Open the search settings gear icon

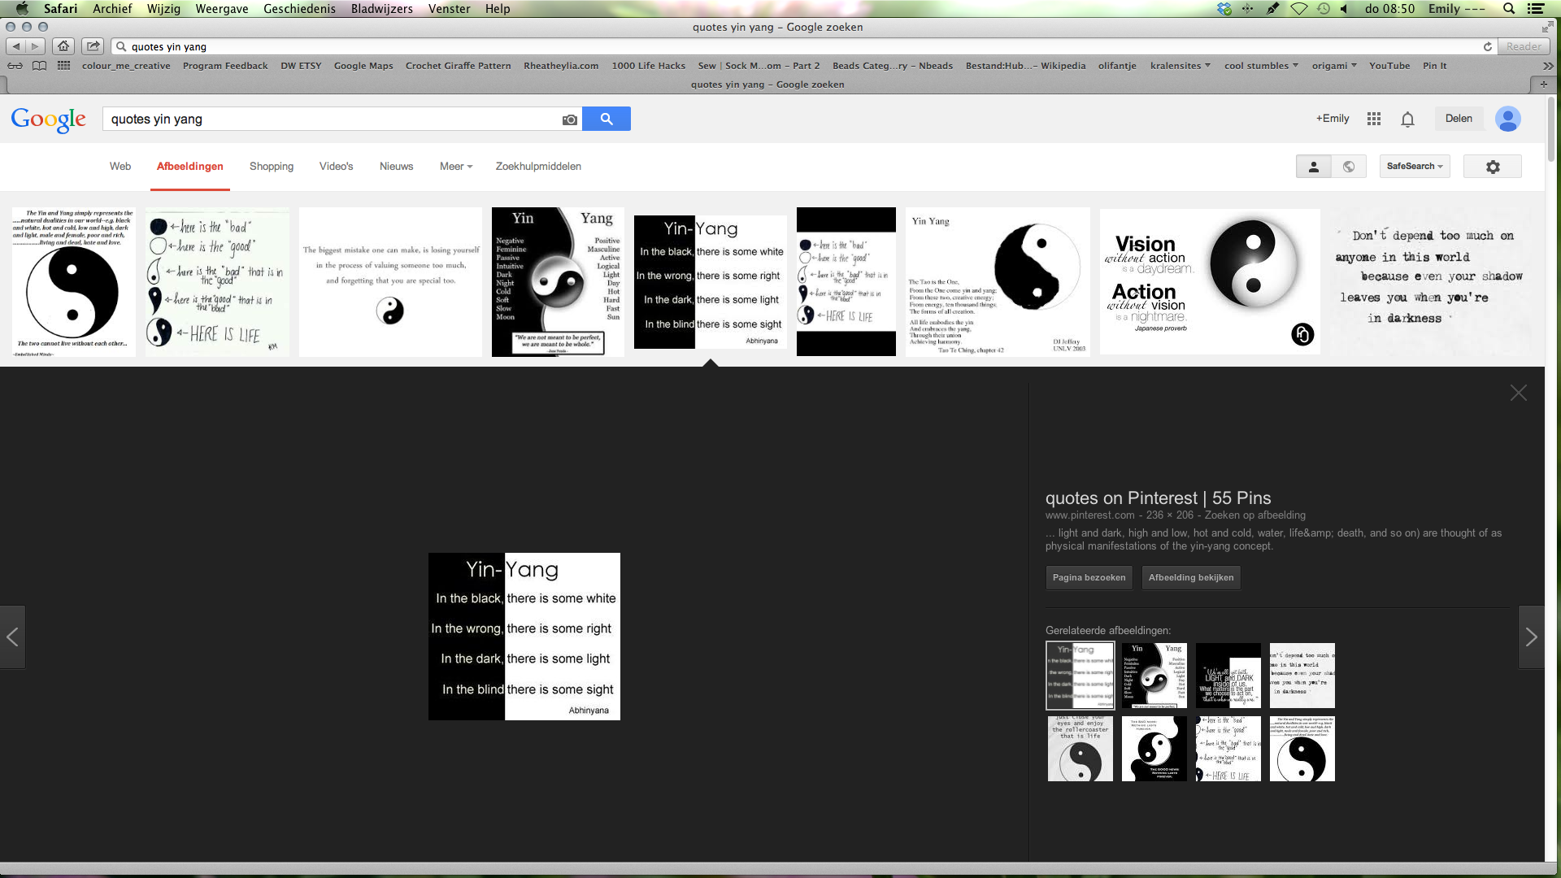click(x=1492, y=167)
